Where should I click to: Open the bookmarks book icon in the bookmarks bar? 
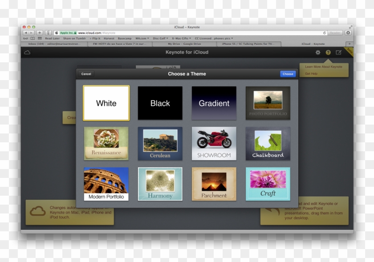[x=33, y=38]
